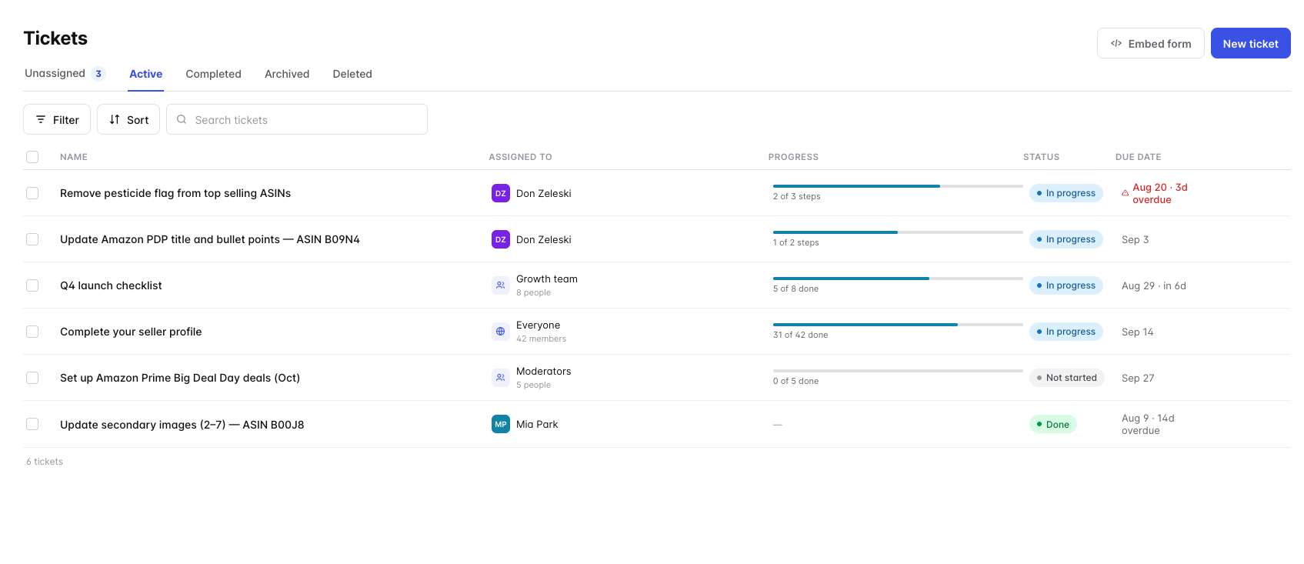Check the Update Amazon PDP title ticket
1304x564 pixels.
pyautogui.click(x=32, y=239)
